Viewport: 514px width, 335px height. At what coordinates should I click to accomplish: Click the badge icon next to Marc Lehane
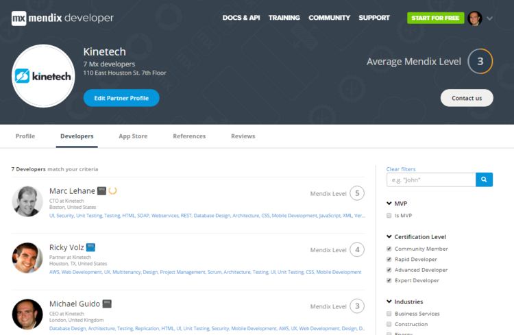pyautogui.click(x=102, y=190)
